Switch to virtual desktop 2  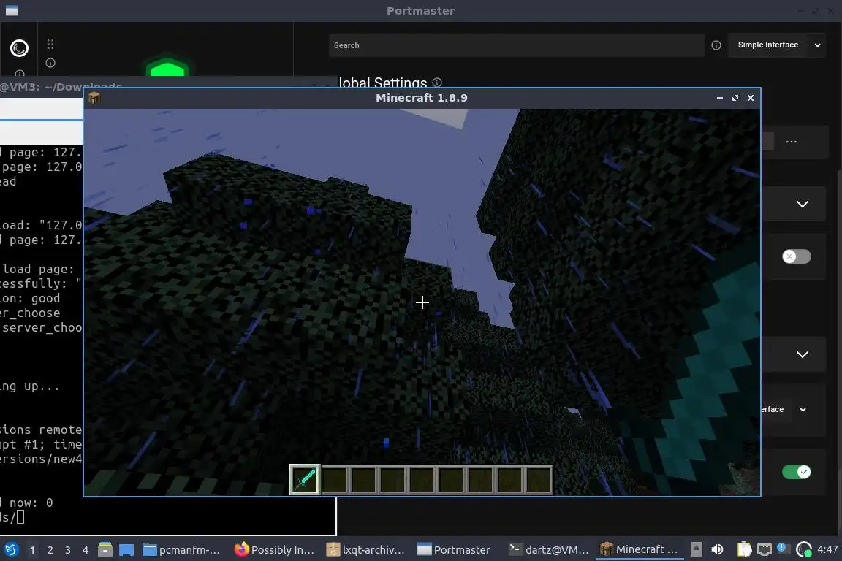50,550
